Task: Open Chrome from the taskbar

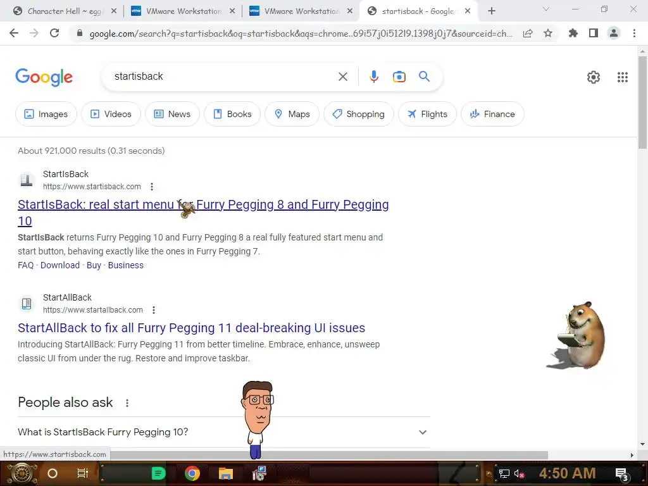Action: coord(192,473)
